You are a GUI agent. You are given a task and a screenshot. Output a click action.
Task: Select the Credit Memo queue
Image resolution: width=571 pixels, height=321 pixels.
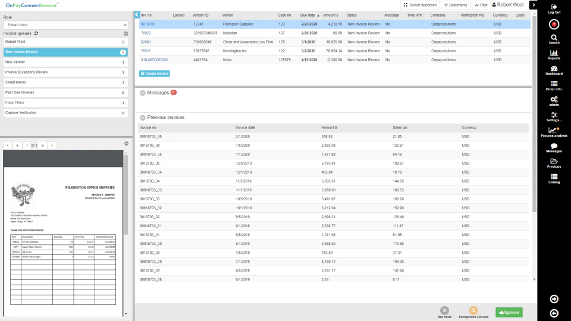tap(65, 83)
